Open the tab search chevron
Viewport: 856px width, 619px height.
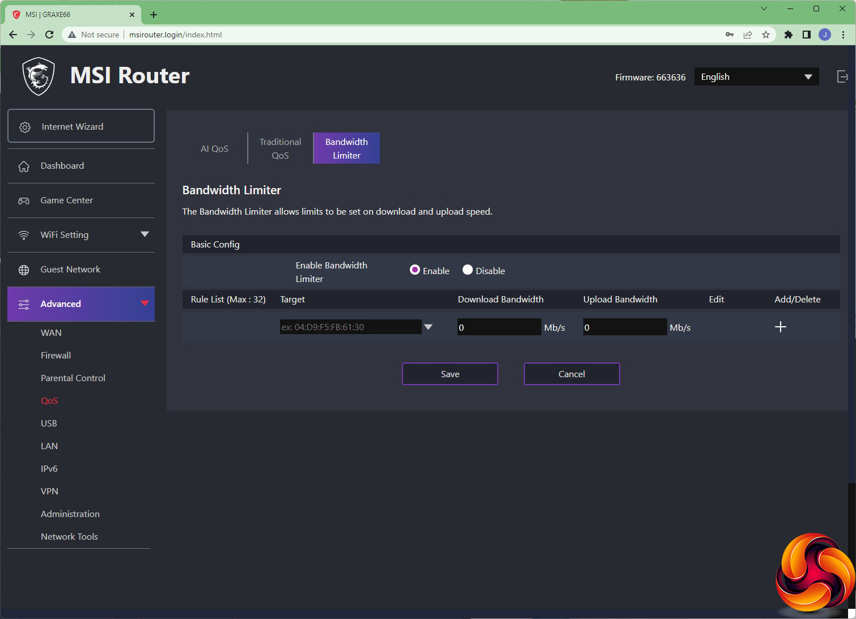coord(764,8)
